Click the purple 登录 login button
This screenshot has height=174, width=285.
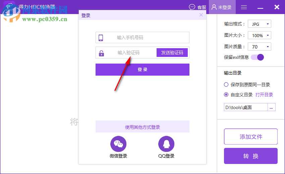click(x=142, y=70)
